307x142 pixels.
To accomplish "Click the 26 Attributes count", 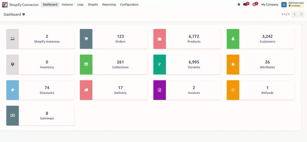I will 267,62.
